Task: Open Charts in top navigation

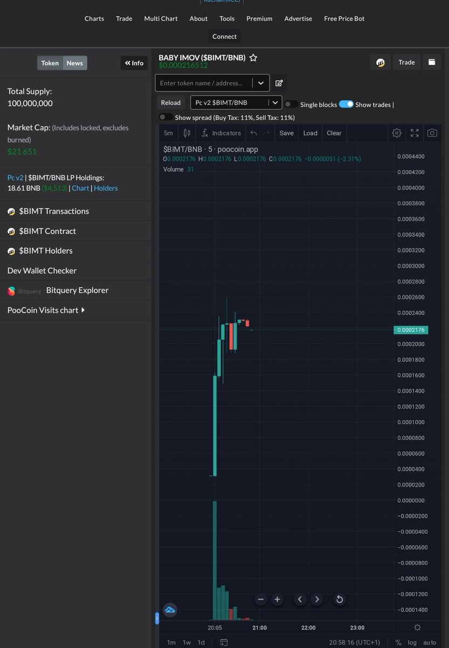Action: [94, 18]
